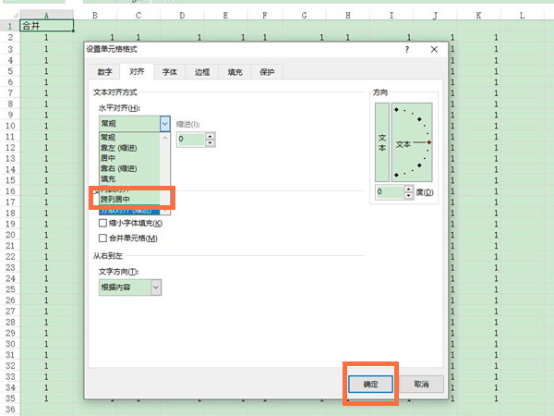Viewport: 554px width, 416px height.
Task: Confirm with the 确定 button
Action: (x=370, y=385)
